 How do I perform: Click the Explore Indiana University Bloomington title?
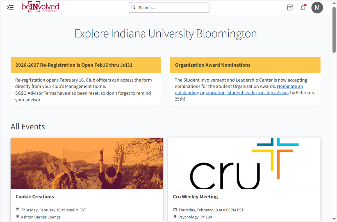coord(166,34)
